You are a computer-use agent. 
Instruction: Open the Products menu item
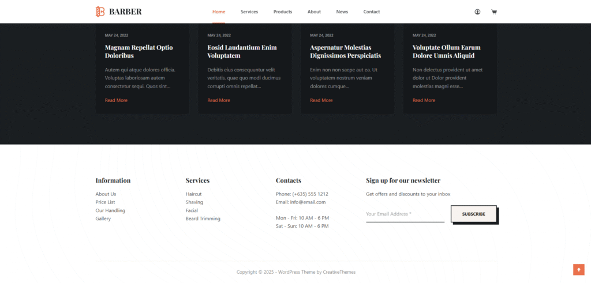point(282,12)
